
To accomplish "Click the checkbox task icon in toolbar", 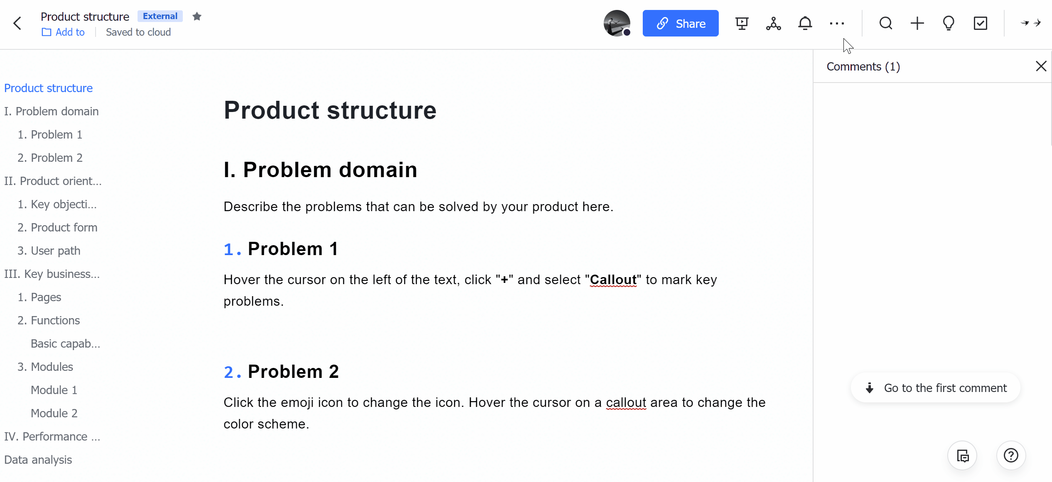I will point(980,23).
